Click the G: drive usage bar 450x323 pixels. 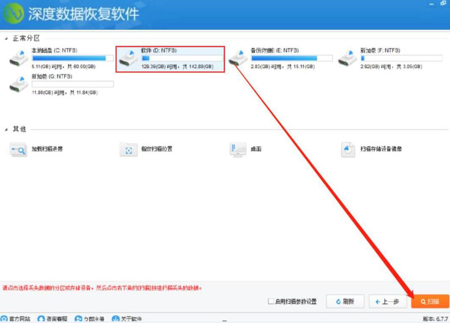[x=73, y=84]
